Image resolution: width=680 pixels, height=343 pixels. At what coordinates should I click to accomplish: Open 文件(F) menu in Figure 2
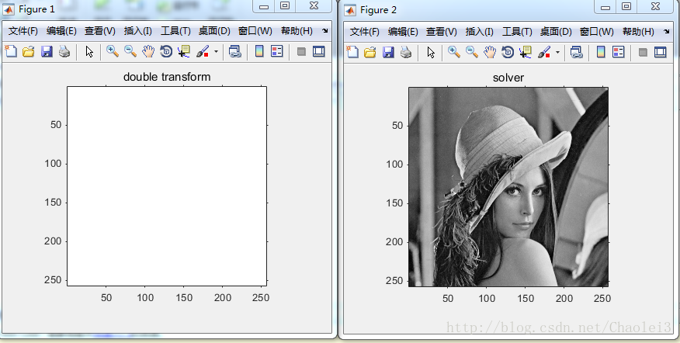click(x=365, y=32)
